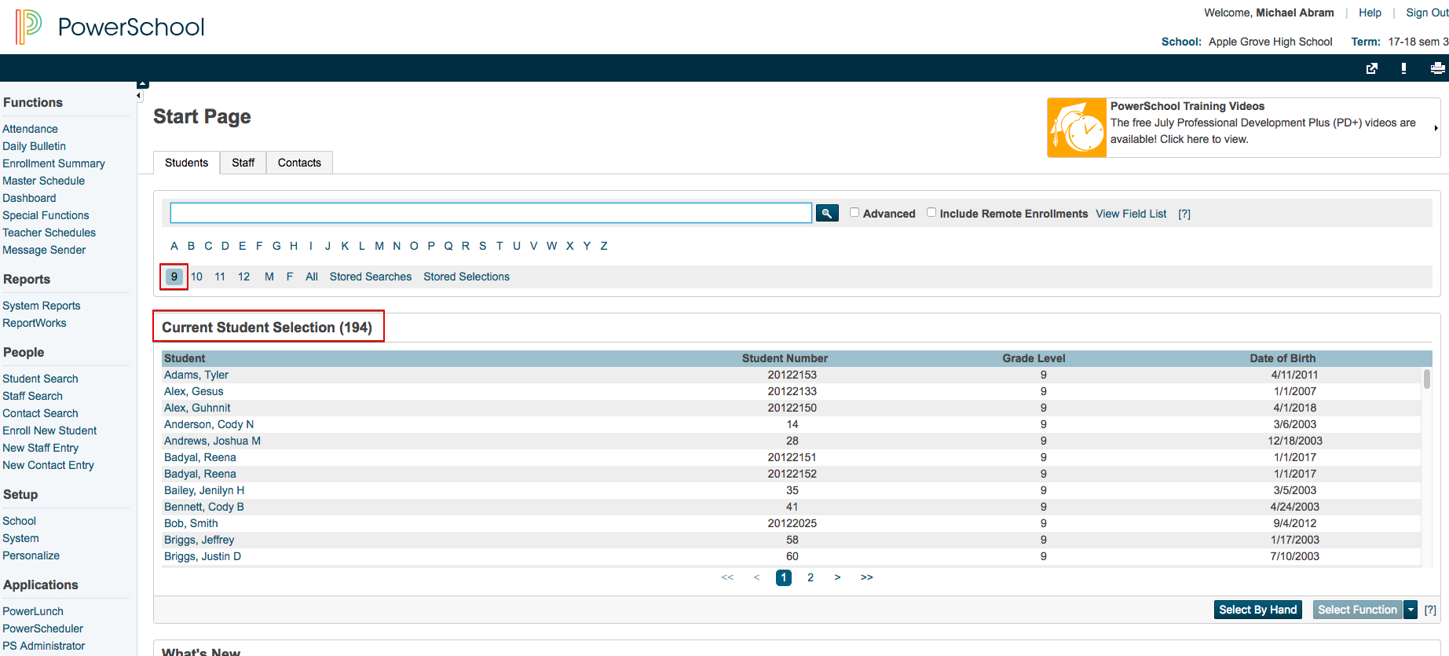Toggle Include Remote Enrollments checkbox
The height and width of the screenshot is (656, 1449).
pyautogui.click(x=931, y=212)
